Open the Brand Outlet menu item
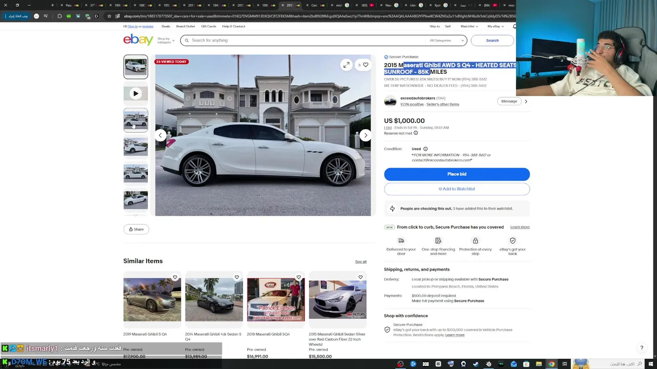657x369 pixels. pyautogui.click(x=185, y=26)
